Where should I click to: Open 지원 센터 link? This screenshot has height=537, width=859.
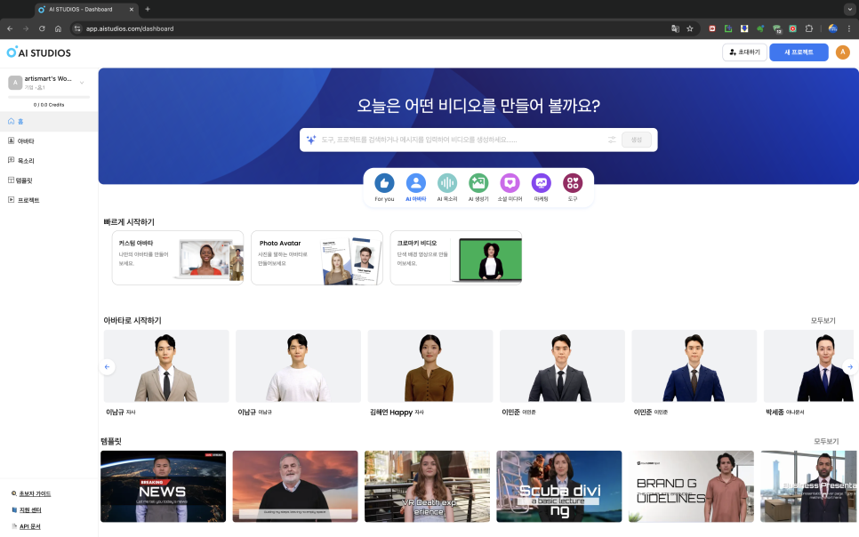click(30, 510)
